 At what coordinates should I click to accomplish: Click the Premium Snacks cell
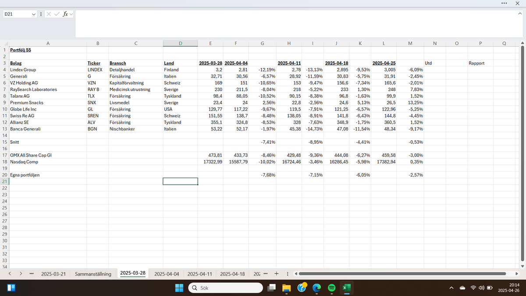48,103
